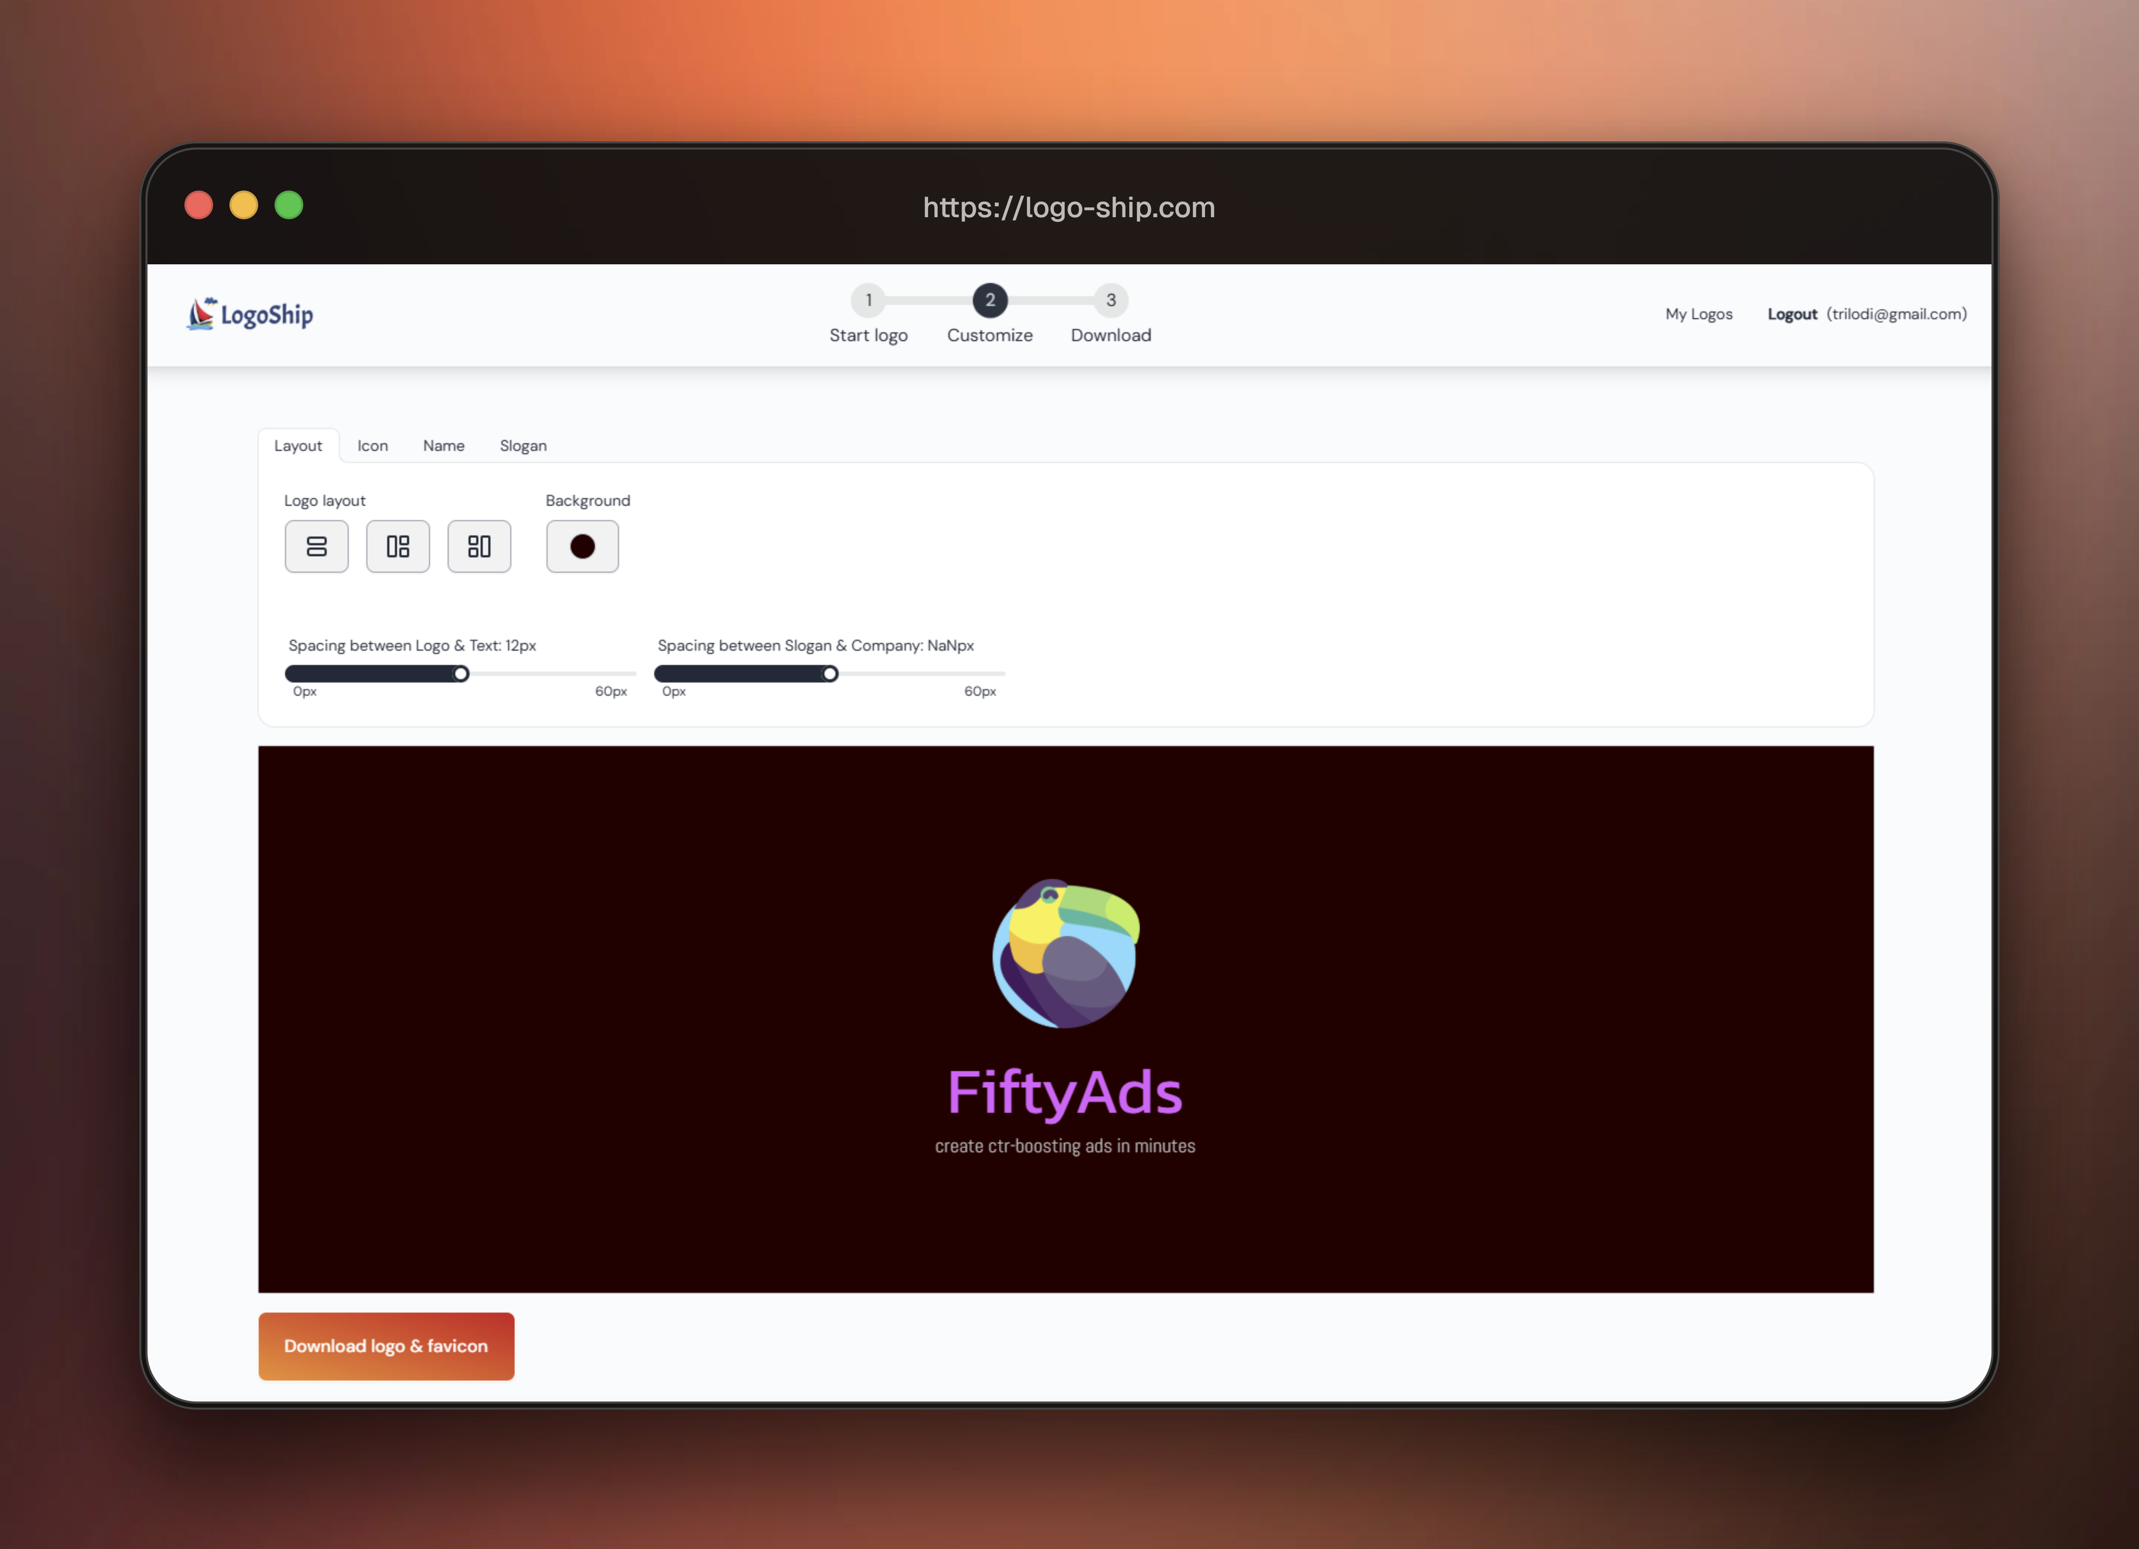Switch to the Icon tab
Viewport: 2139px width, 1549px height.
[x=373, y=445]
